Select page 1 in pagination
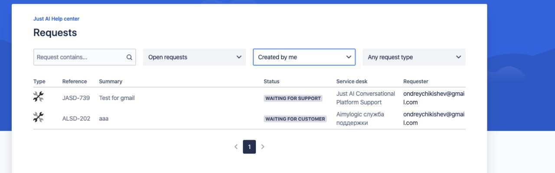This screenshot has height=173, width=555. [x=249, y=147]
